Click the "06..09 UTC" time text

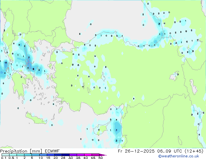pos(170,151)
